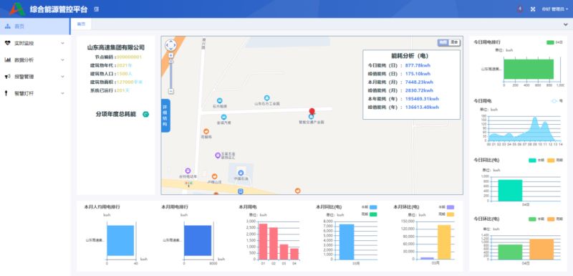Image resolution: width=573 pixels, height=276 pixels.
Task: Toggle the green legend in 今日用电排行 chart
Action: pyautogui.click(x=550, y=42)
